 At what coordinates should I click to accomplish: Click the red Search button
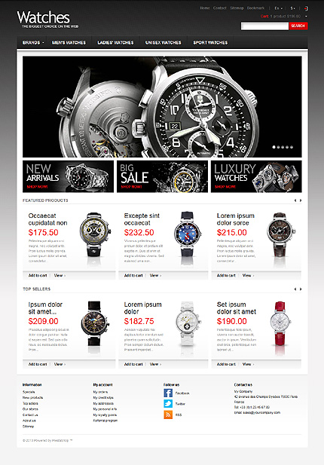pyautogui.click(x=298, y=26)
